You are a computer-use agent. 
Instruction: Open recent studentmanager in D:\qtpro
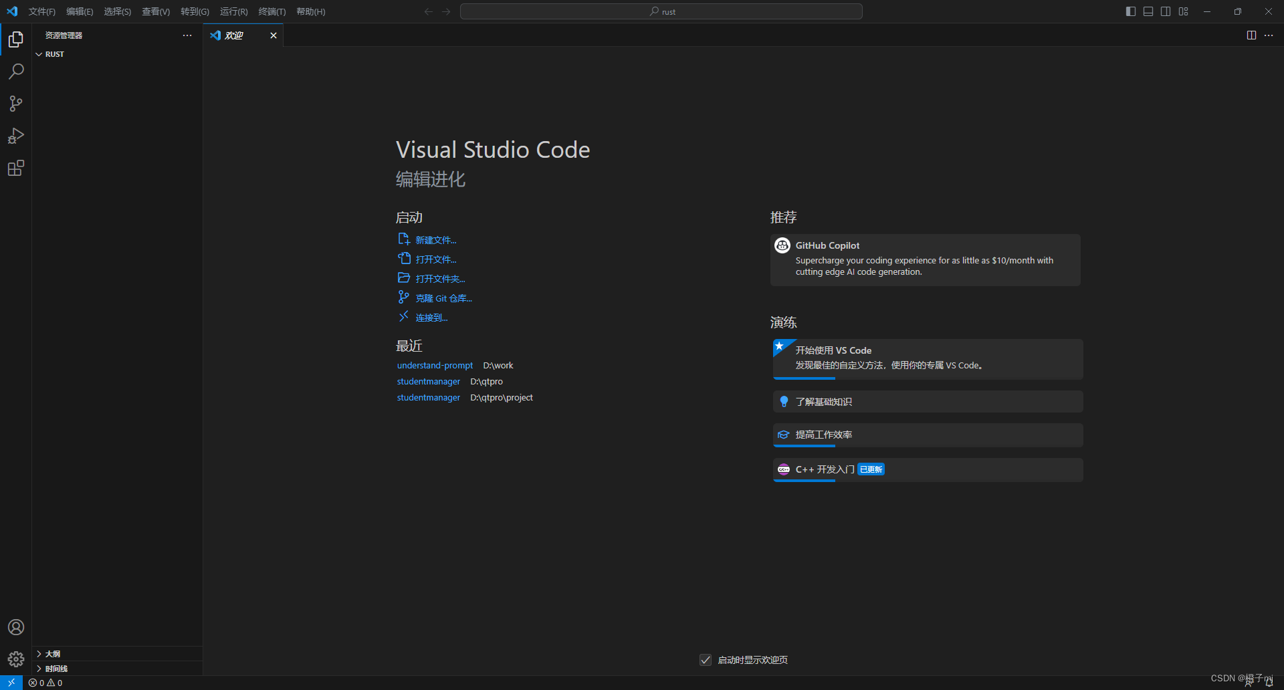428,382
